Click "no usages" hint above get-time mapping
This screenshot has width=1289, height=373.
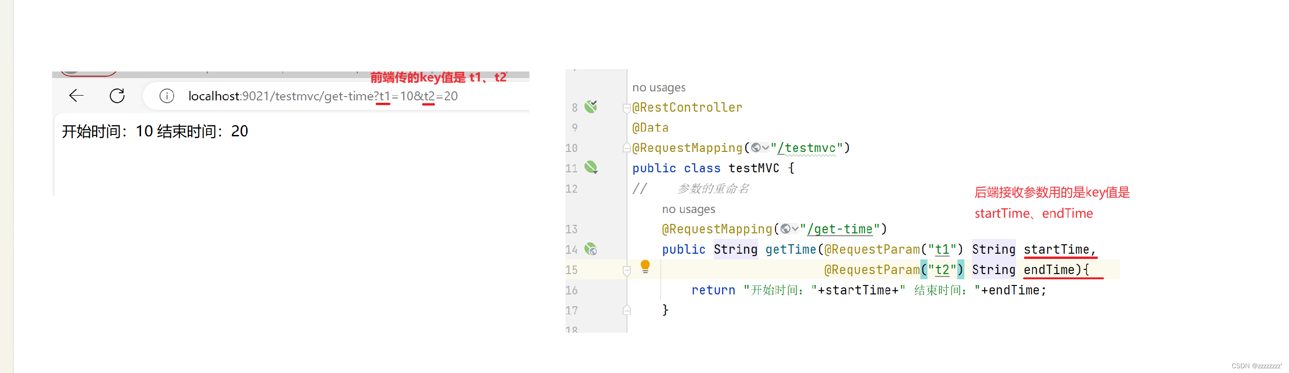(x=689, y=209)
